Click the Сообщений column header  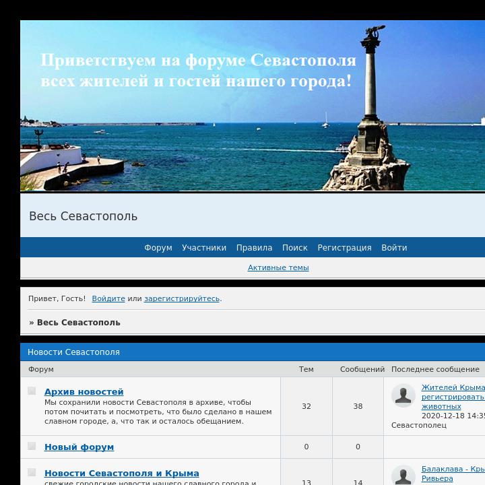362,369
